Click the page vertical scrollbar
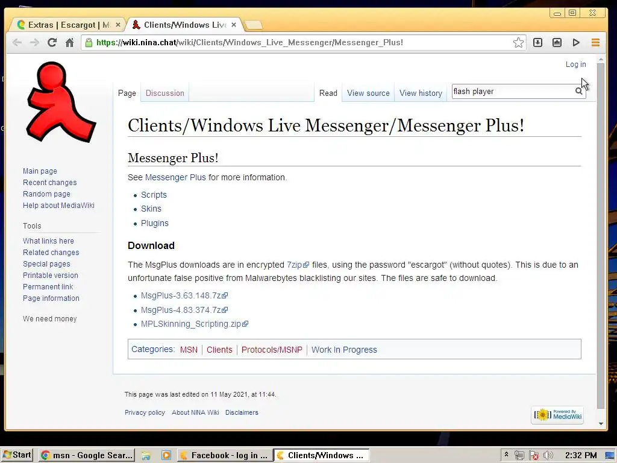 pyautogui.click(x=601, y=236)
